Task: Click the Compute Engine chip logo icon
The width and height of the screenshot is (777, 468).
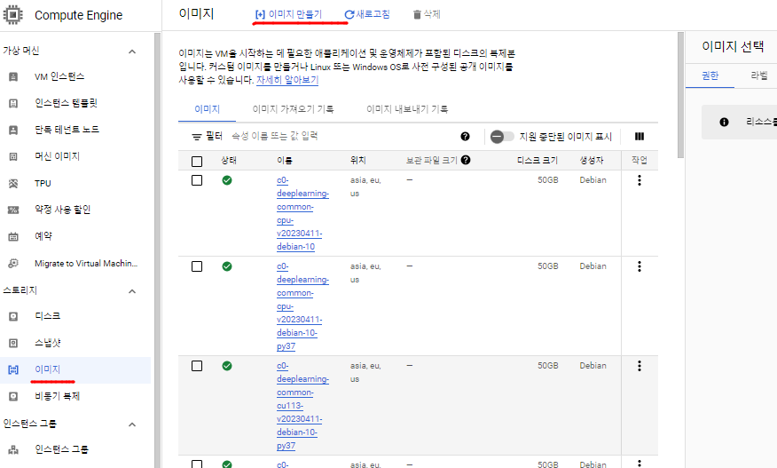Action: [x=13, y=15]
